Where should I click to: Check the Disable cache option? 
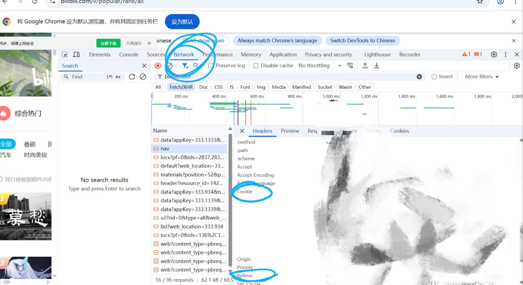pyautogui.click(x=256, y=65)
